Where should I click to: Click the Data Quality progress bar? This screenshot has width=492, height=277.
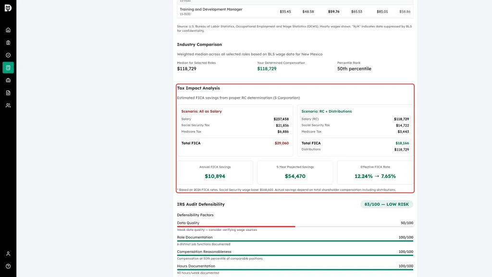295,227
